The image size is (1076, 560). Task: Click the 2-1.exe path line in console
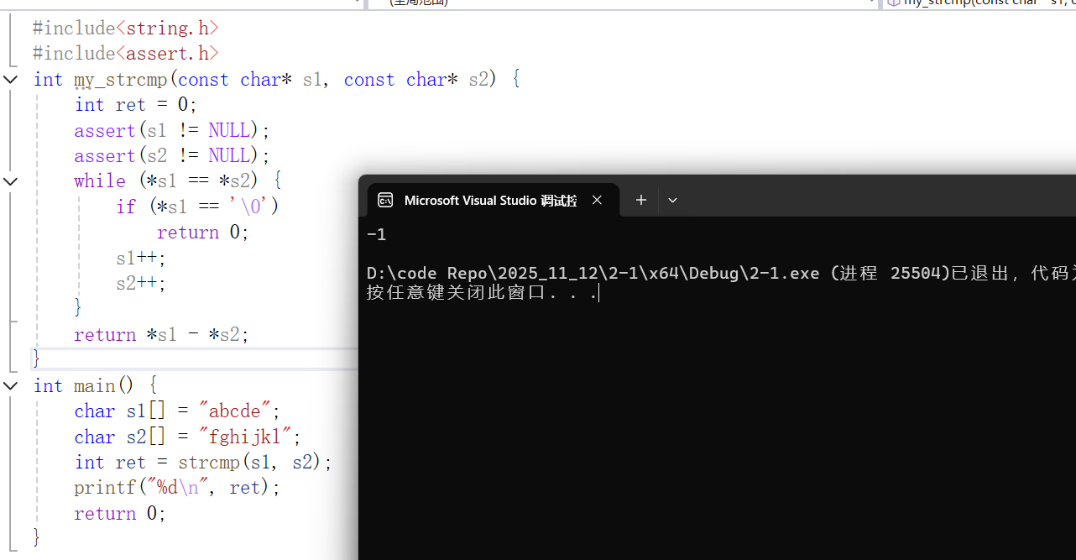click(x=721, y=274)
